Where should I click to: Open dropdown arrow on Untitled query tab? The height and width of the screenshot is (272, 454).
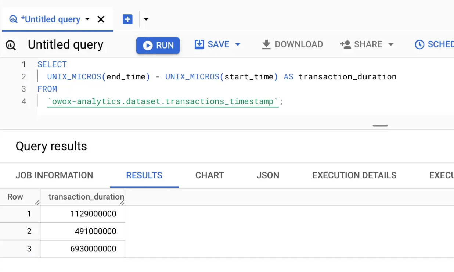[87, 19]
